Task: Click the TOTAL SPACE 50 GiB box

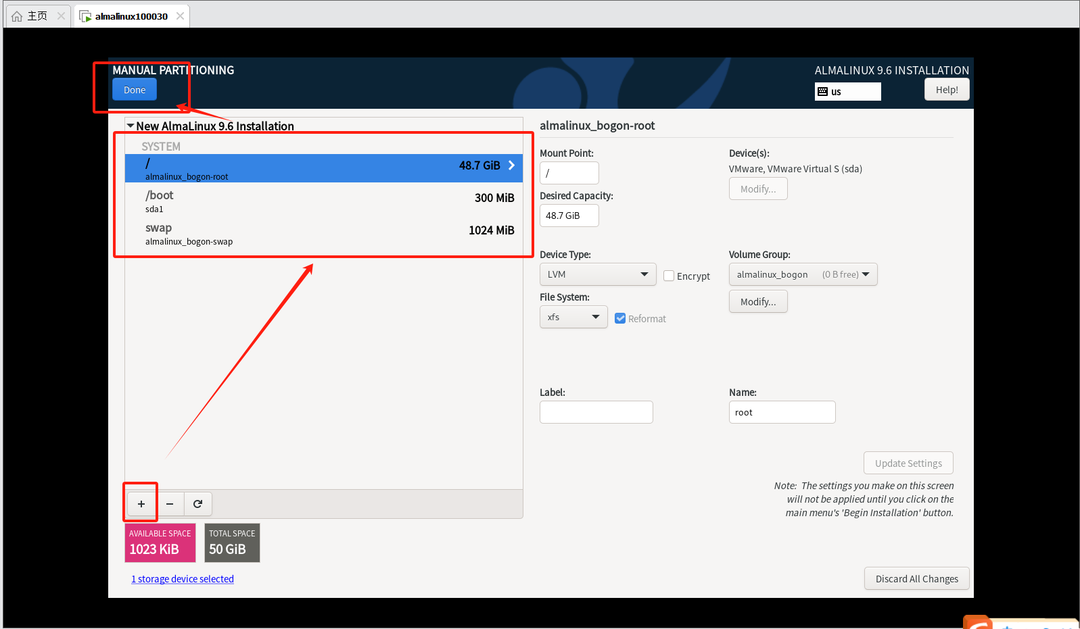Action: click(x=232, y=543)
